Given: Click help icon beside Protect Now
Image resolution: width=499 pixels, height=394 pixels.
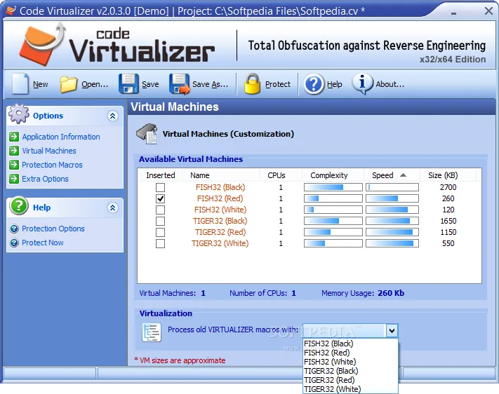Looking at the screenshot, I should [14, 243].
